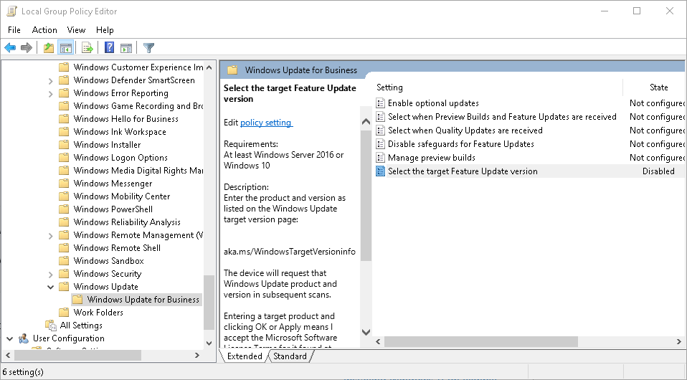The width and height of the screenshot is (687, 380).
Task: Expand the Windows Error Reporting node
Action: [50, 93]
